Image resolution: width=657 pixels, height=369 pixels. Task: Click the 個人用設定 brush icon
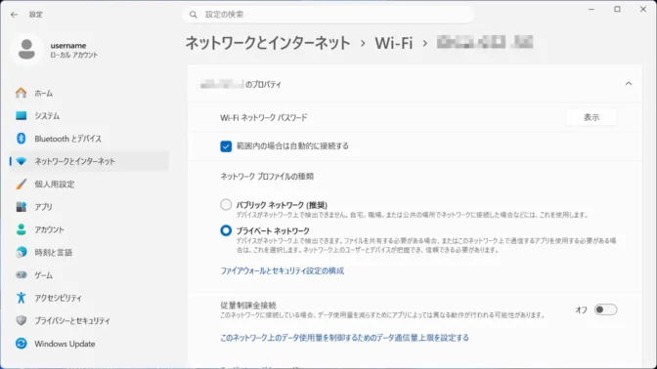(x=21, y=184)
